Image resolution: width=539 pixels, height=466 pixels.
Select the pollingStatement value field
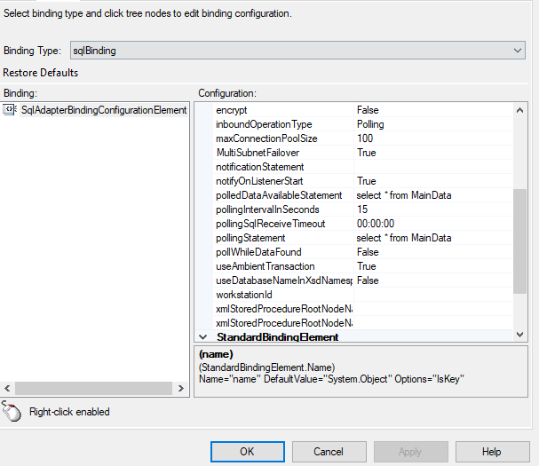433,238
